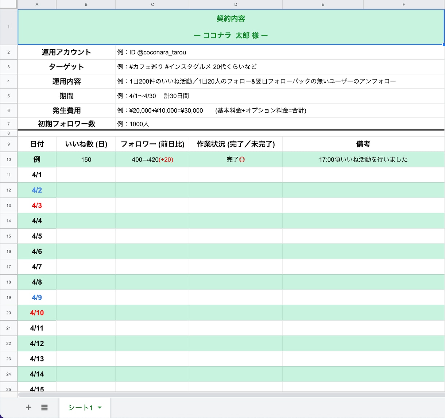
Task: Click the 4/13 date cell
Action: [37, 359]
